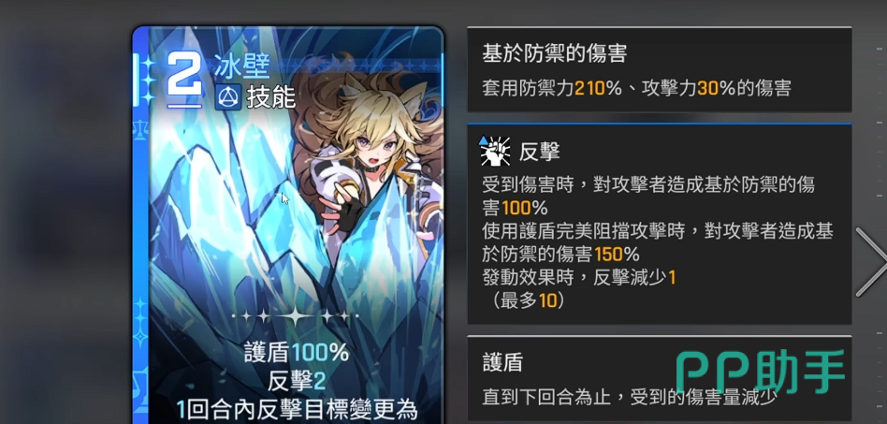The image size is (887, 424).
Task: Click the 最多10 maximum stack text
Action: point(529,300)
